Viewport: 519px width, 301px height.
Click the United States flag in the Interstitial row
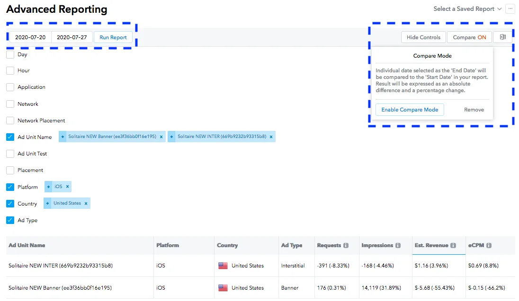223,266
